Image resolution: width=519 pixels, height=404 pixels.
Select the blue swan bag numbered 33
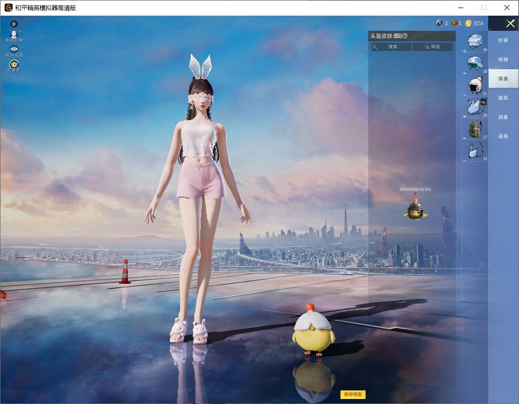475,150
